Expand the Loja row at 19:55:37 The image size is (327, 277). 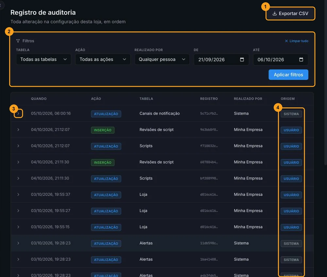pos(18,194)
